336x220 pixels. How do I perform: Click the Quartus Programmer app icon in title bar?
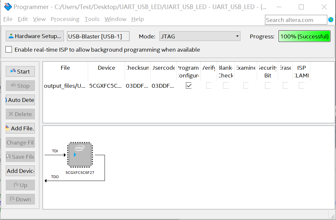(8, 7)
